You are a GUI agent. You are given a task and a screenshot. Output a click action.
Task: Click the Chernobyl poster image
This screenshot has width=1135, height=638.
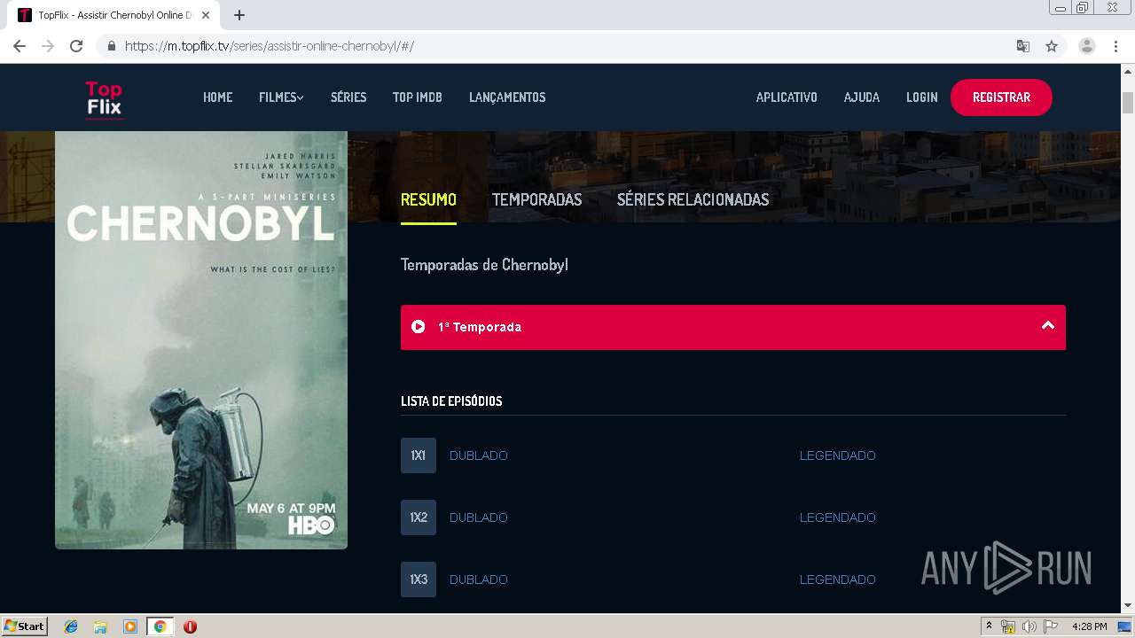click(x=201, y=340)
